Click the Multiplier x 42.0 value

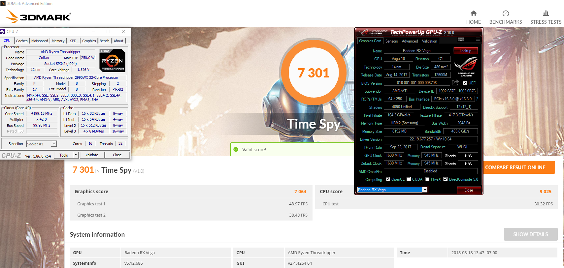(x=42, y=119)
